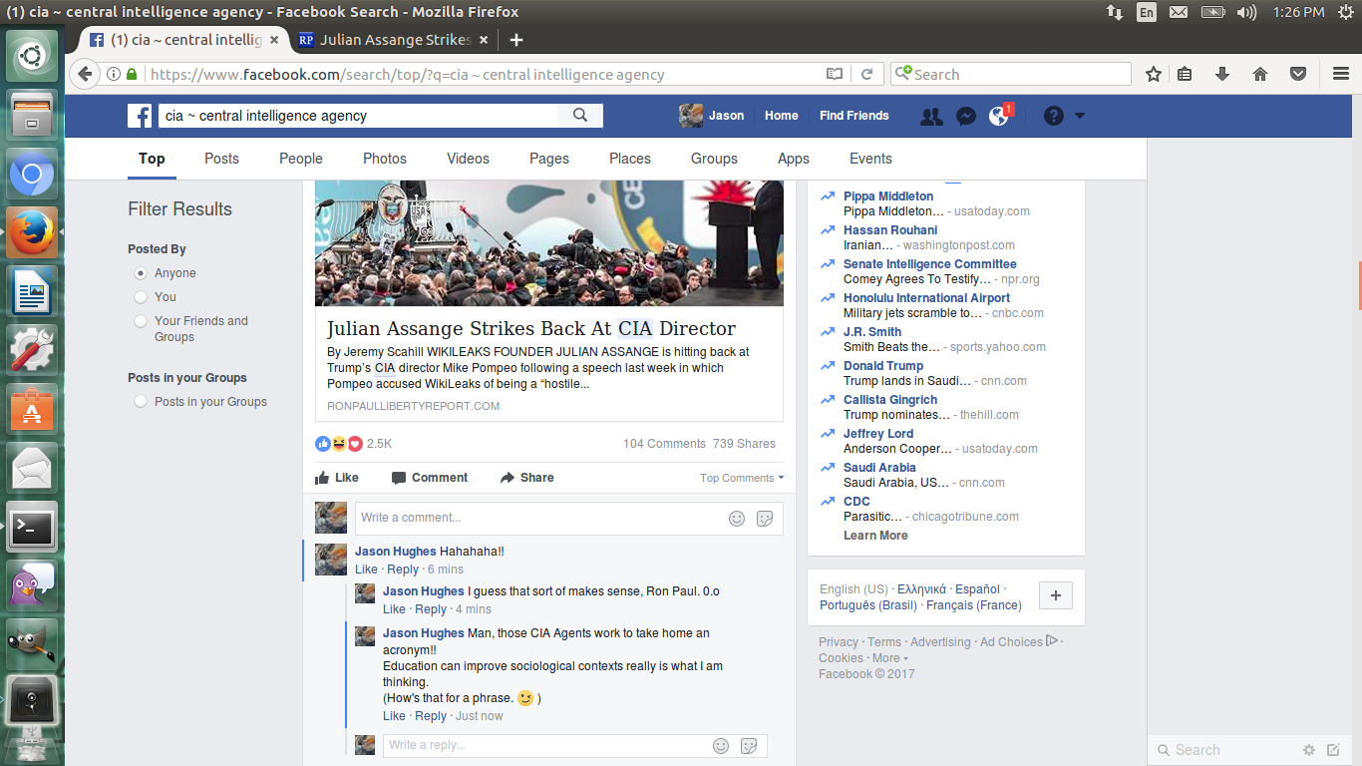This screenshot has height=766, width=1362.
Task: Open the volume indicator in the top panel
Action: click(x=1246, y=12)
